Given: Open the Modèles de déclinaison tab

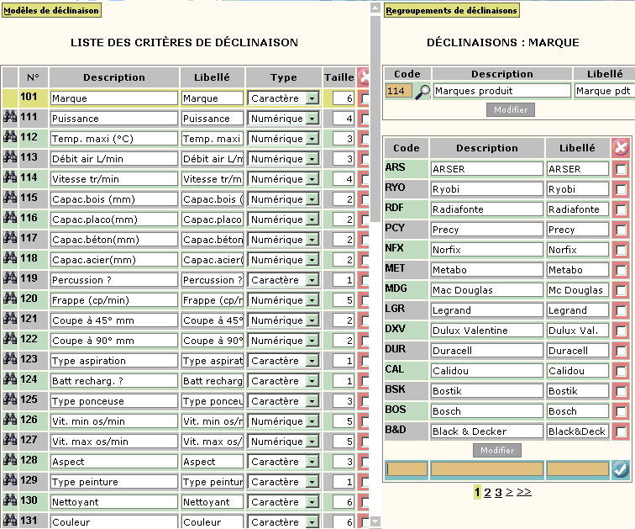Looking at the screenshot, I should pos(51,11).
